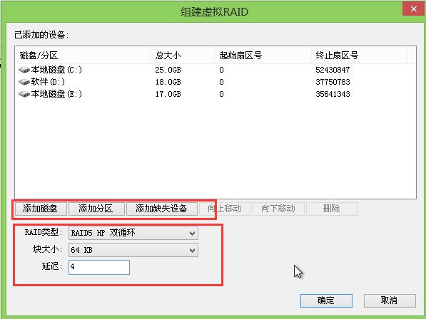Sort by the 磁盘/分区 column header

point(83,56)
